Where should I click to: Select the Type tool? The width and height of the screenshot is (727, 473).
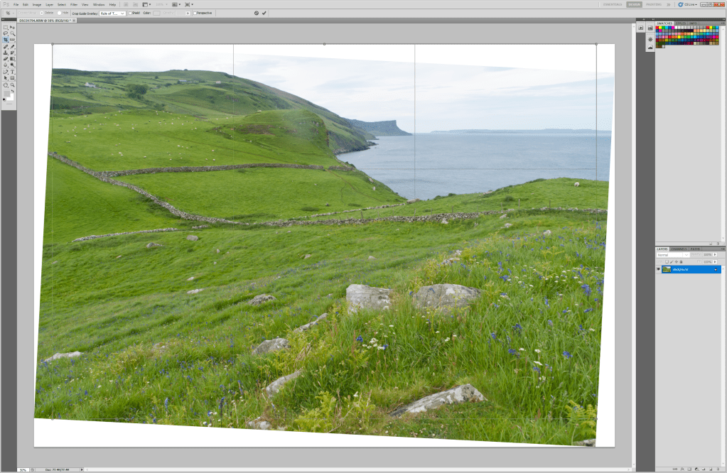tap(12, 72)
